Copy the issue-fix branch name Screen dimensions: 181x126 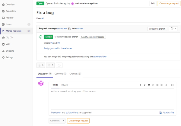click(69, 29)
